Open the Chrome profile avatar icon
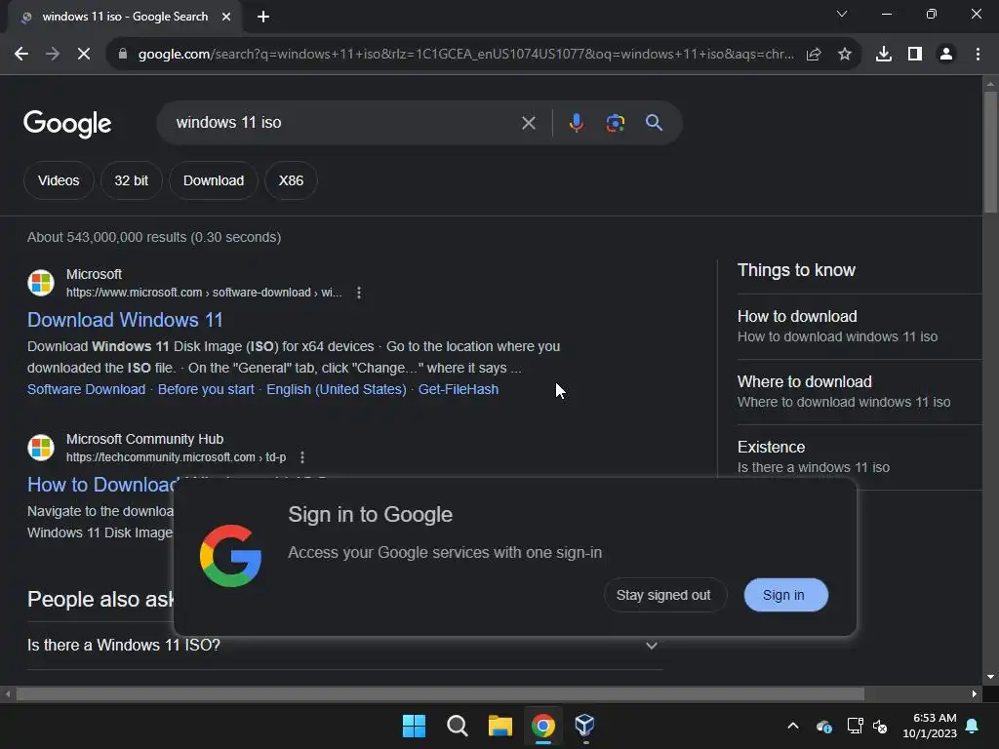This screenshot has width=999, height=749. 946,55
